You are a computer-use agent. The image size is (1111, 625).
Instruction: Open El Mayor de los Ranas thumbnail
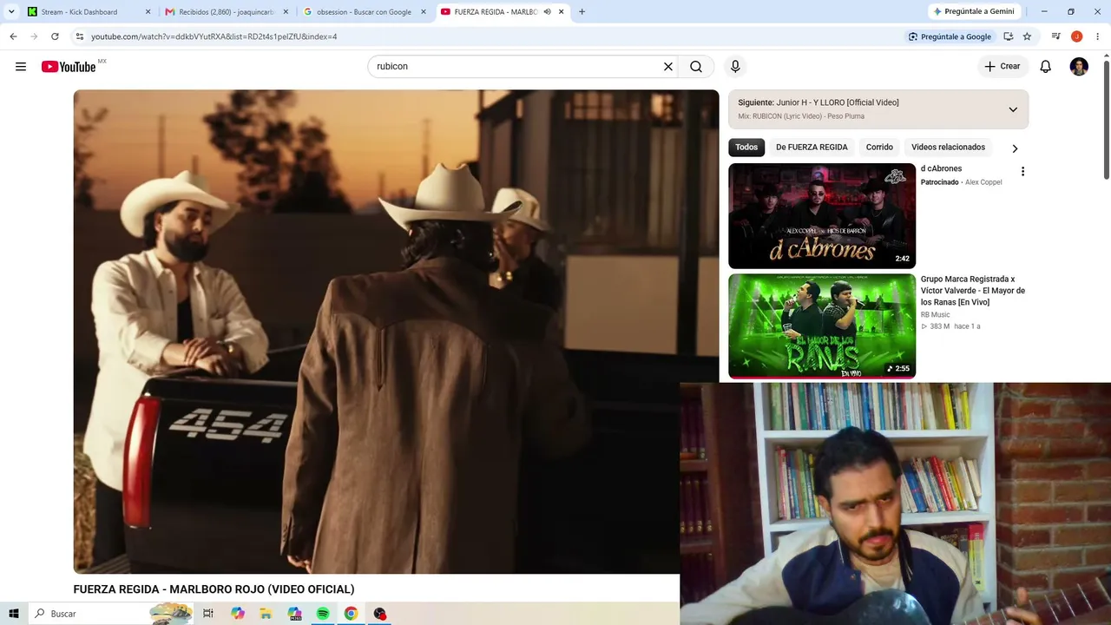(x=822, y=326)
